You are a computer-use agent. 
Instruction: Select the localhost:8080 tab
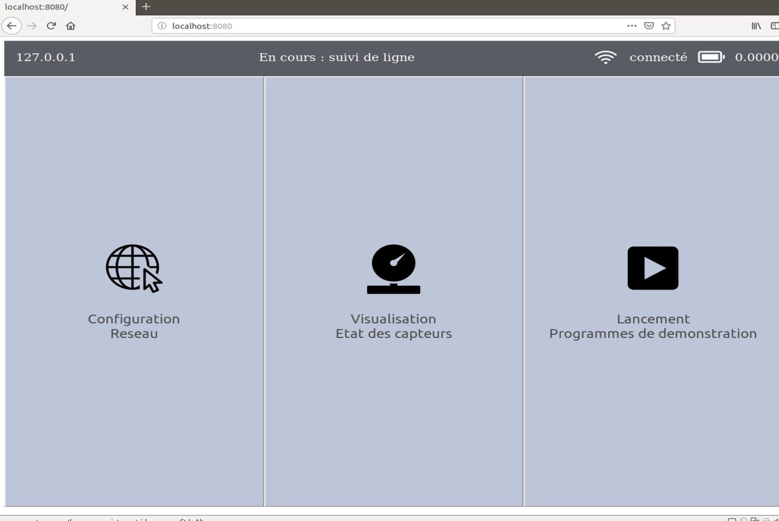[58, 7]
